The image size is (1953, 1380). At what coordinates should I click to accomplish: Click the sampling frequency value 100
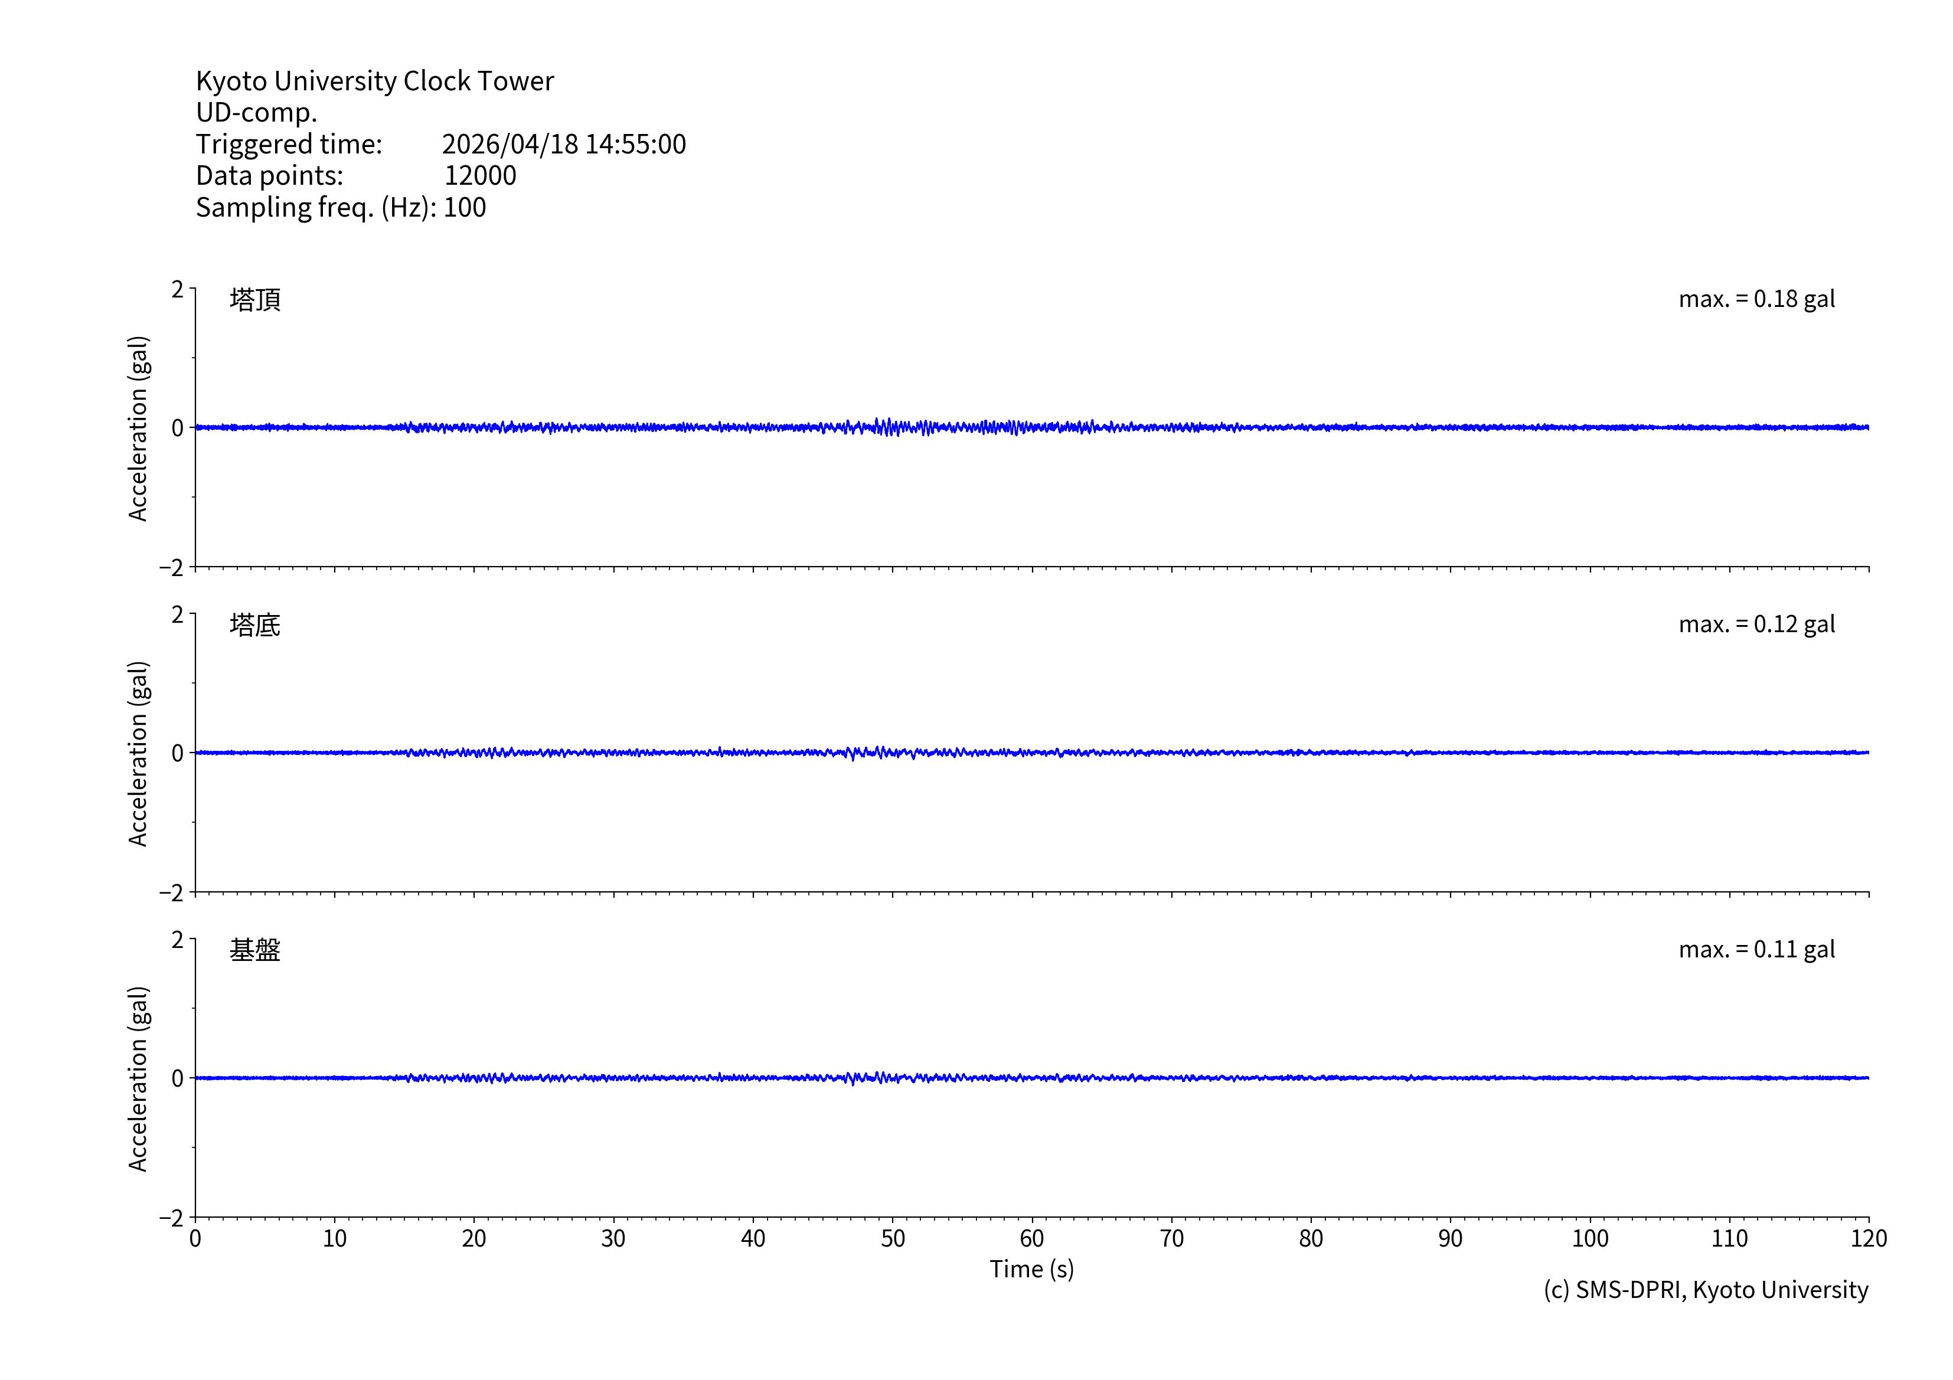(465, 207)
